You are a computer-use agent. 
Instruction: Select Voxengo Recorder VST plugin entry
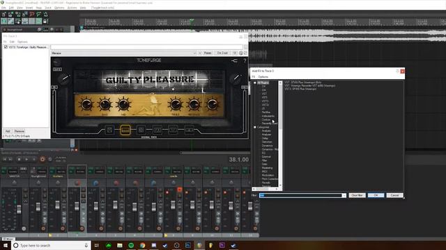point(310,85)
